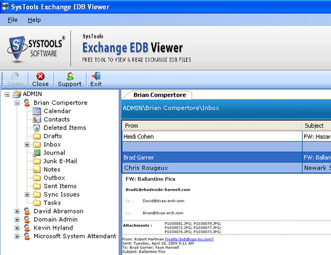331x255 pixels.
Task: Click the empty highlighted email row
Action: tap(226, 147)
